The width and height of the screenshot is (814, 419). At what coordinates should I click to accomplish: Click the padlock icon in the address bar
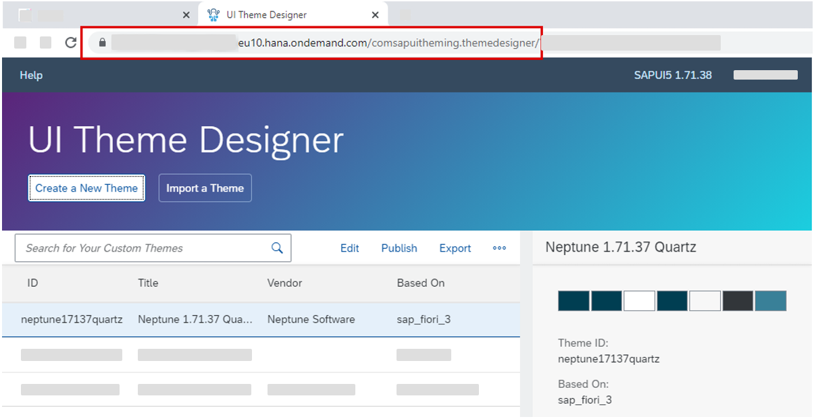point(102,43)
